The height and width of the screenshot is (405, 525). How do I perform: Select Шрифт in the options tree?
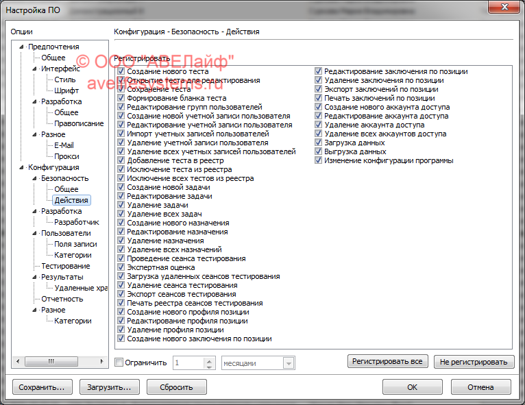[66, 90]
